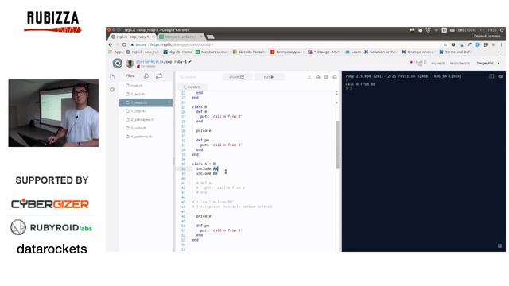This screenshot has width=509, height=286.
Task: Click the ruby version line in the console
Action: pos(403,76)
